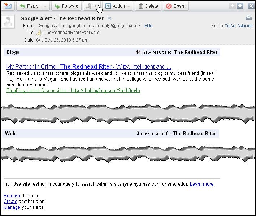Open the Reply dropdown arrow
256x216 pixels.
tap(45, 6)
